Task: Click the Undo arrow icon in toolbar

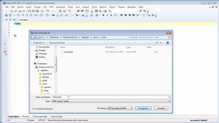Action: (x=69, y=11)
